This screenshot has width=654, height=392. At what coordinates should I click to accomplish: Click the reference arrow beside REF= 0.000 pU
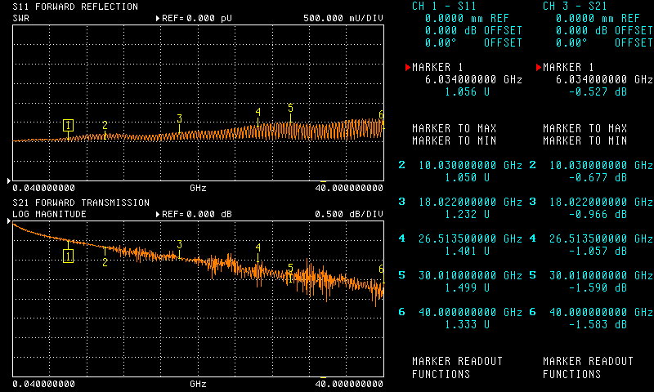[x=157, y=18]
